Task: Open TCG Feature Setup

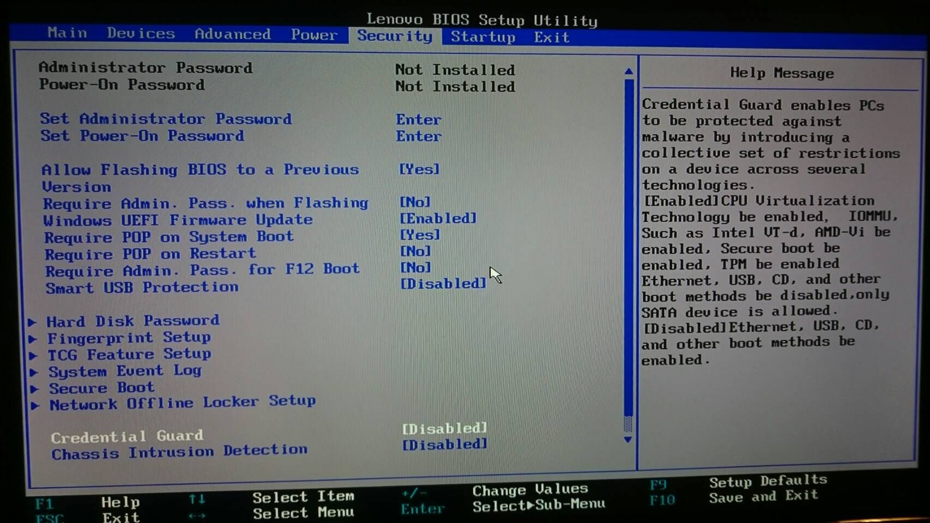Action: (130, 355)
